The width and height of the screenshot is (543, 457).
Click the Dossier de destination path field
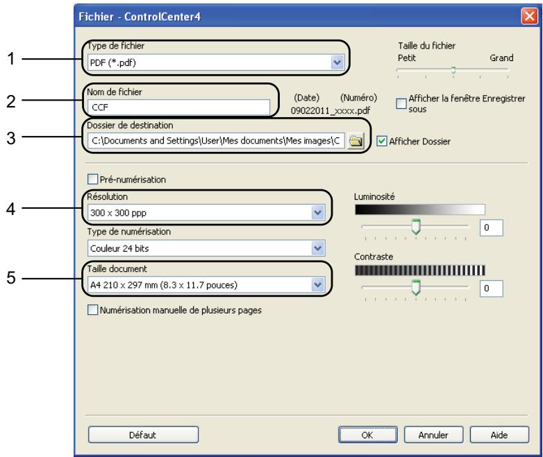[216, 141]
